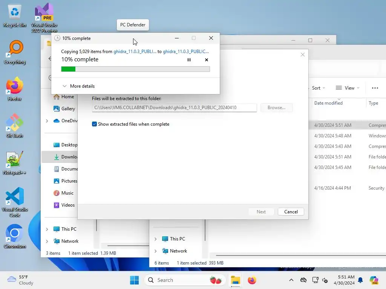Click the network display tray icon

pos(315,280)
